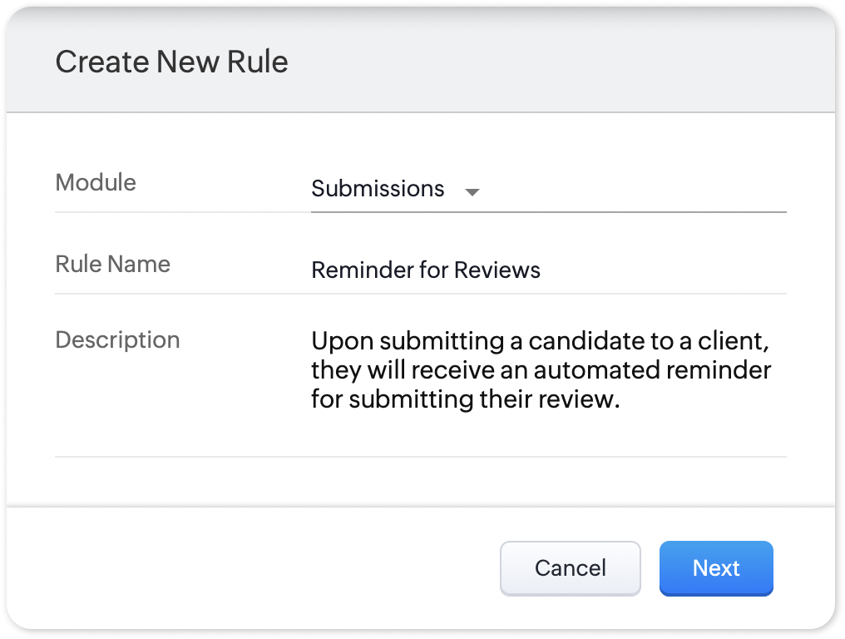Click the Module field label
Image resolution: width=845 pixels, height=639 pixels.
96,182
